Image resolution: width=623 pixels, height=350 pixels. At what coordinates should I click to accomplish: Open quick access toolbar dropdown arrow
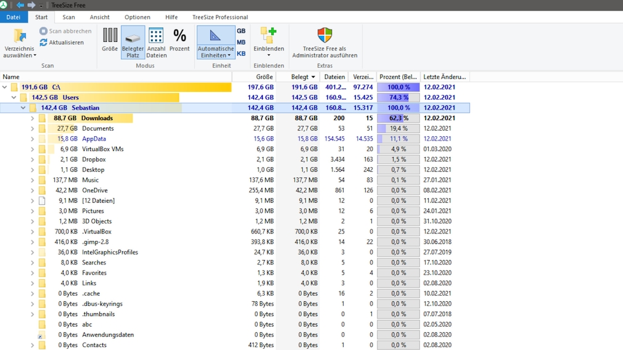click(41, 6)
